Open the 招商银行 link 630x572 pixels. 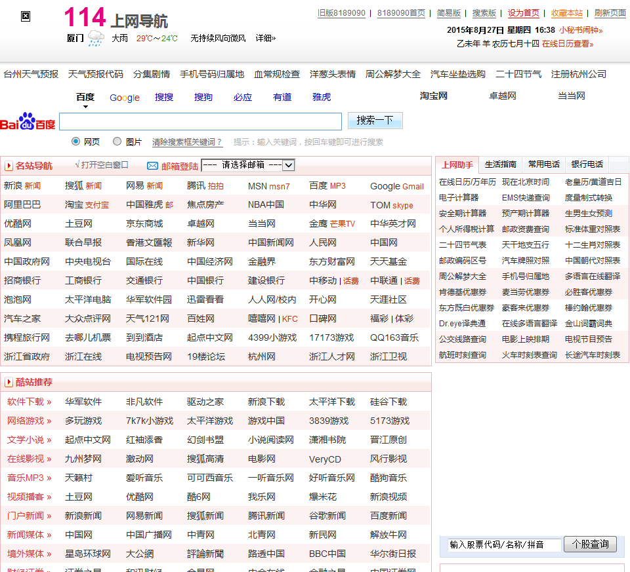pos(22,281)
